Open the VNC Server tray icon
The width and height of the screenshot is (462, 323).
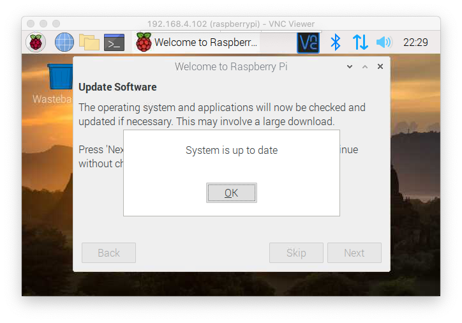(308, 42)
